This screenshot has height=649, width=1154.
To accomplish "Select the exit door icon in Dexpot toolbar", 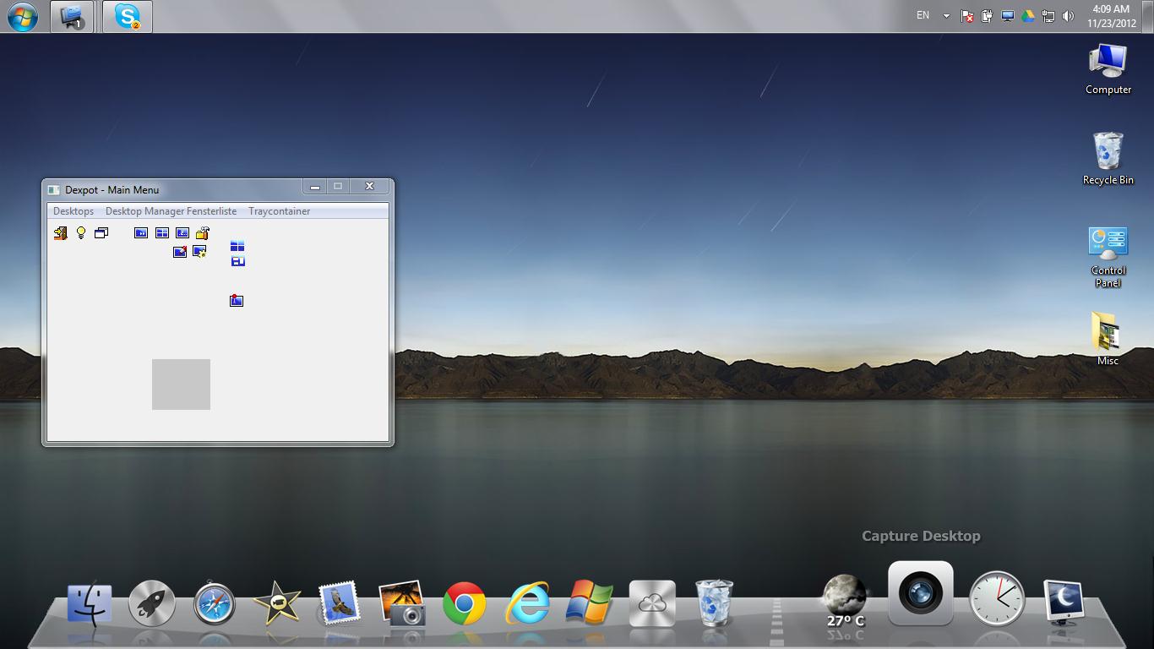I will 60,232.
